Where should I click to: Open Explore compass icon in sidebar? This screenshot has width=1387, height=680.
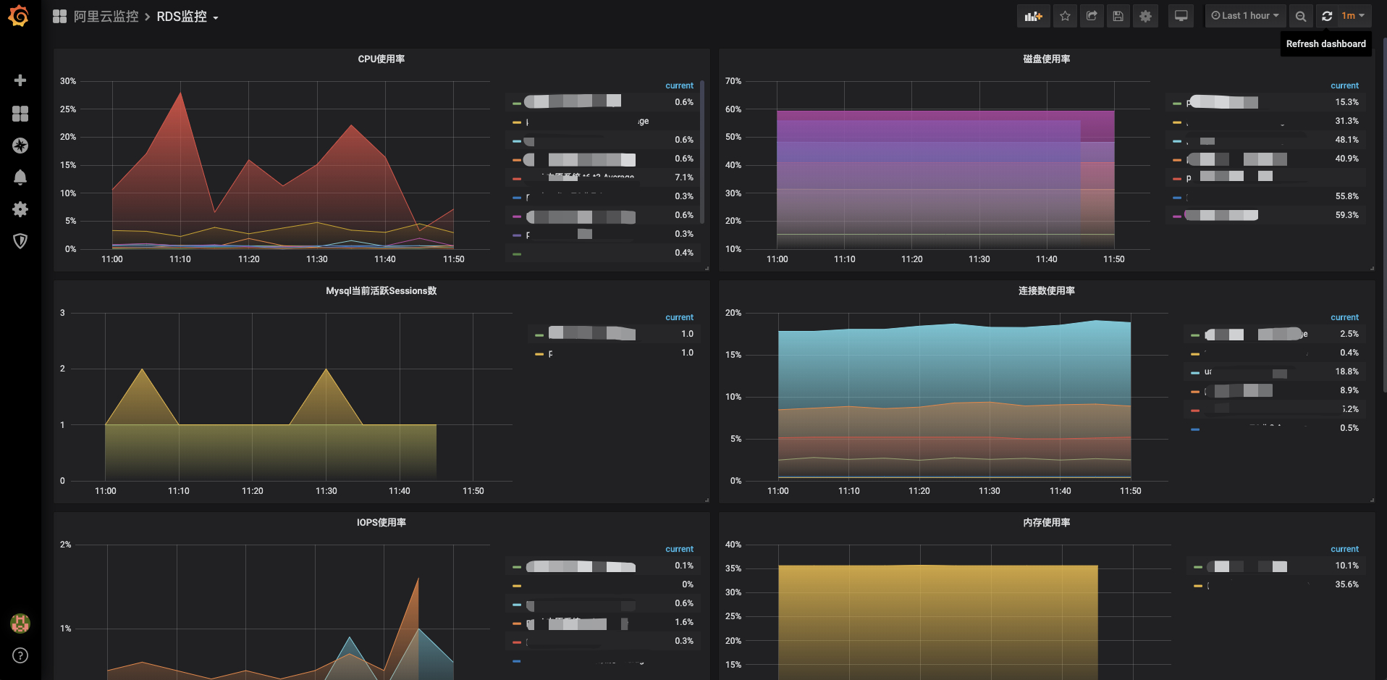(20, 146)
